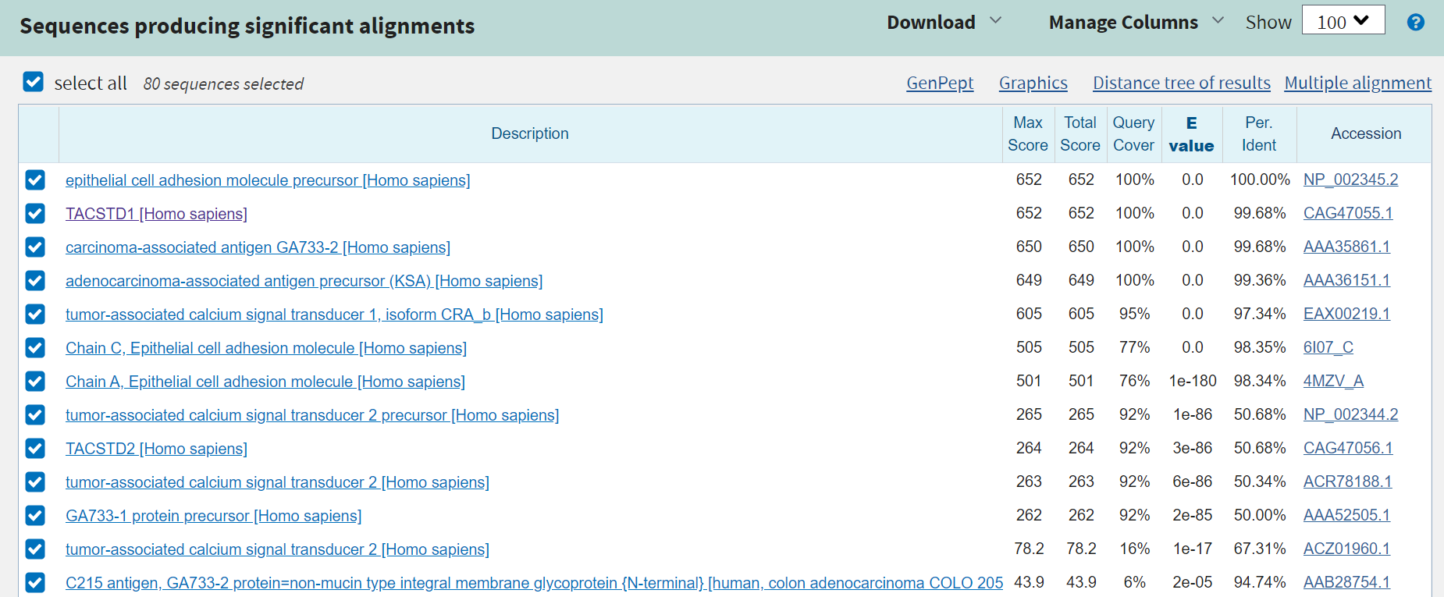This screenshot has height=597, width=1444.
Task: Uncheck the Chain C row checkbox
Action: tap(35, 348)
